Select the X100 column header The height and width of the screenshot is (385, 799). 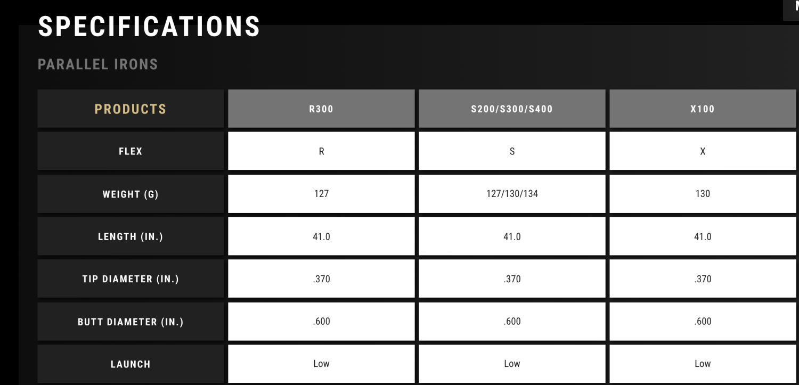coord(703,109)
